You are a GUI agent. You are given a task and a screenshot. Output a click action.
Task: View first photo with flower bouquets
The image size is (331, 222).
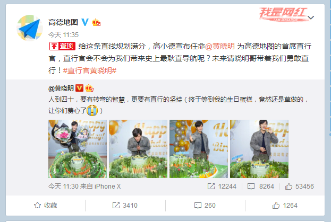[x=78, y=149]
